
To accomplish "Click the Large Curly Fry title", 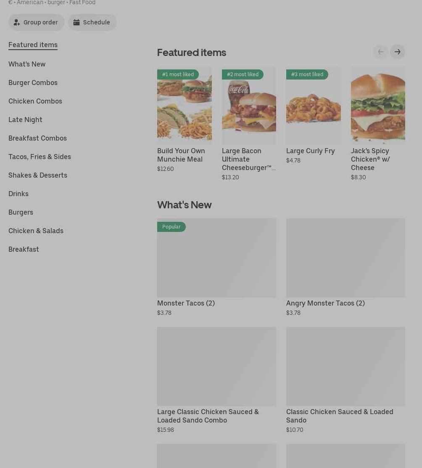I will [311, 151].
